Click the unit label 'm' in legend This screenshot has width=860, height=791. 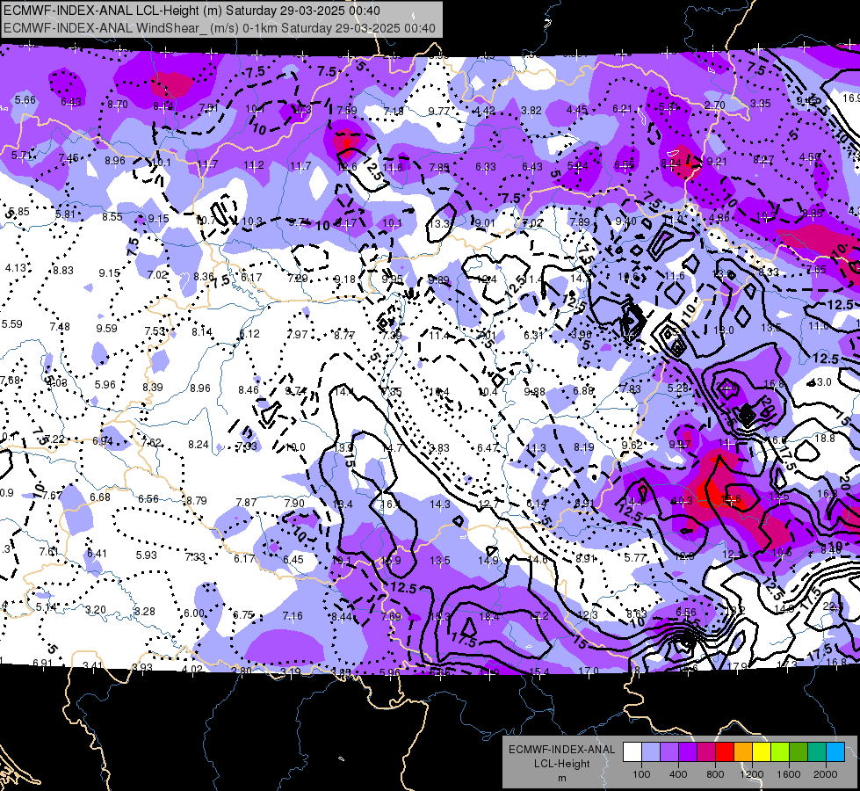561,779
